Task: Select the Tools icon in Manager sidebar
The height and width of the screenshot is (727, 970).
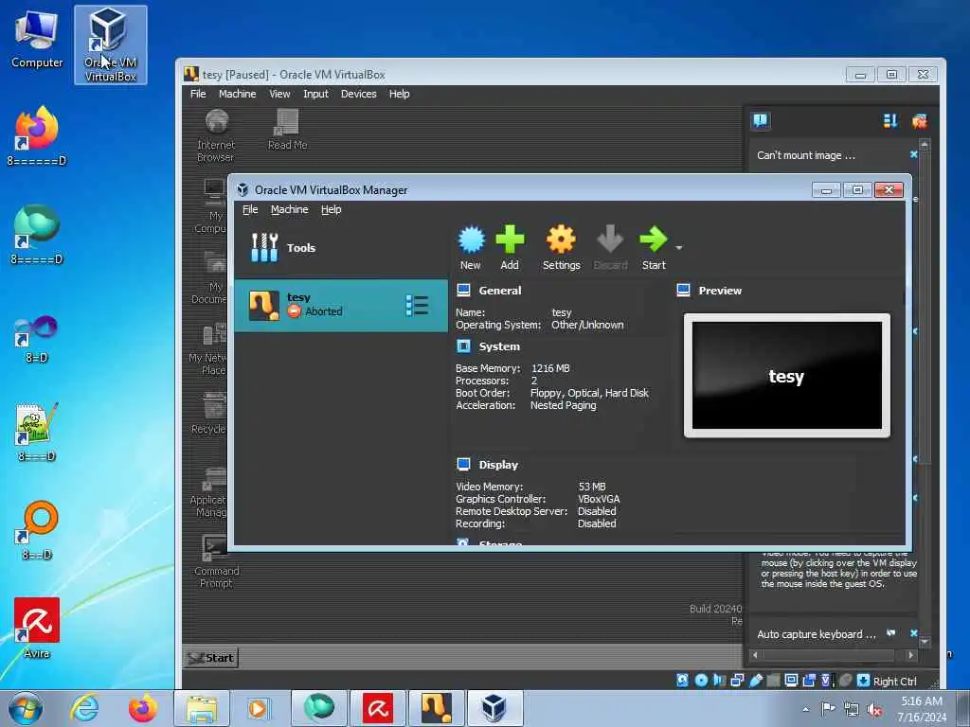Action: click(x=264, y=247)
